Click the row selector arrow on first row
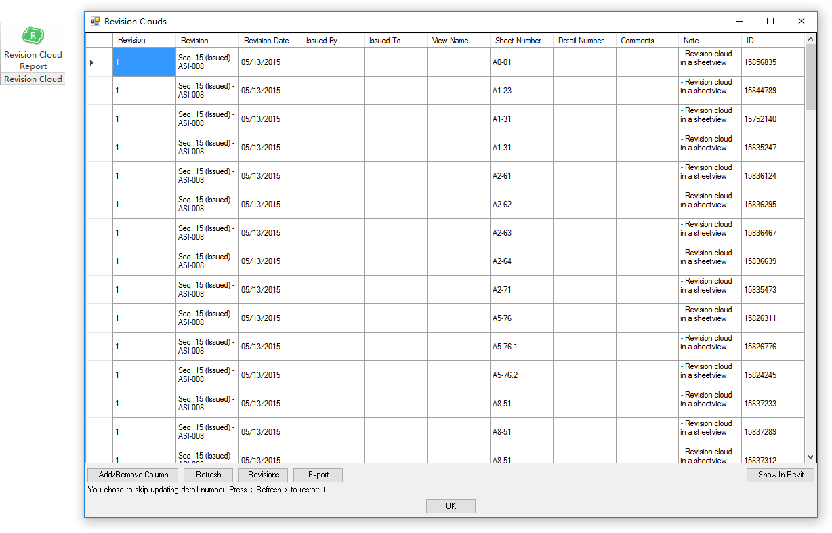Image resolution: width=832 pixels, height=533 pixels. click(91, 62)
